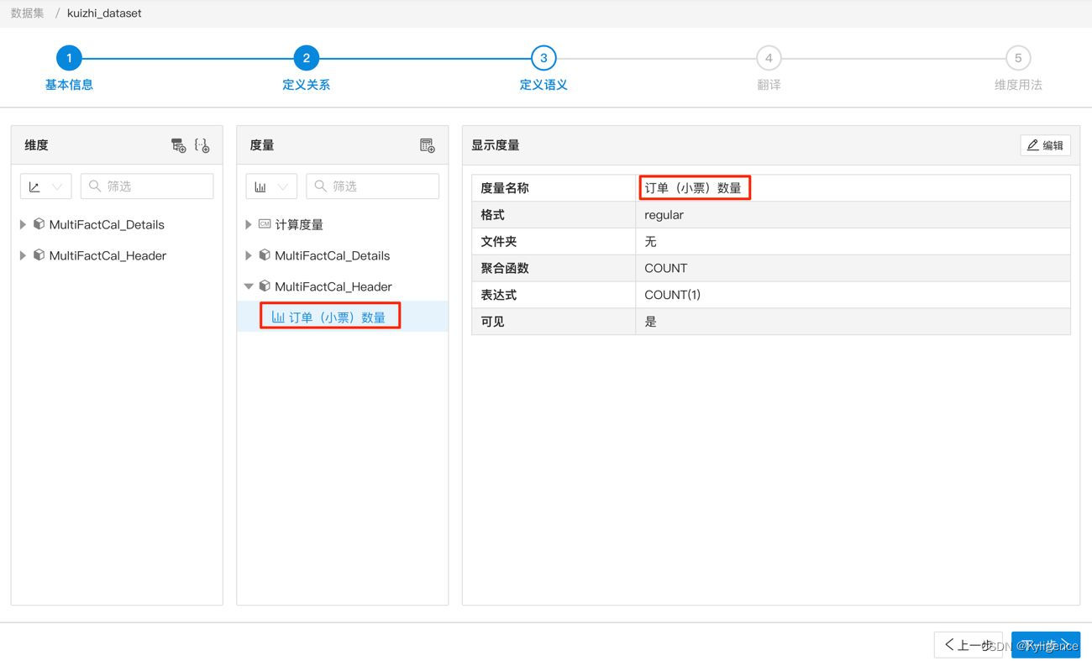1092x661 pixels.
Task: Click cube icon beside MultiFactCal_Header in 维度 panel
Action: pos(39,255)
